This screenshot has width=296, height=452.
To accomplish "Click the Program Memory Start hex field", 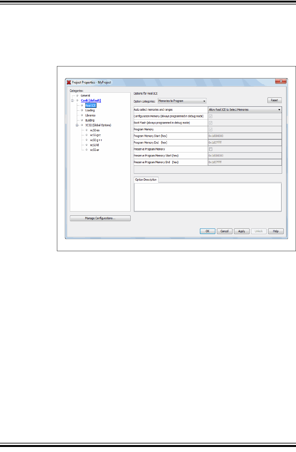I will (x=245, y=136).
